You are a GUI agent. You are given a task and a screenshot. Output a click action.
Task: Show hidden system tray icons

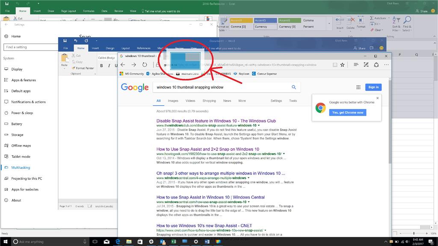pyautogui.click(x=386, y=242)
